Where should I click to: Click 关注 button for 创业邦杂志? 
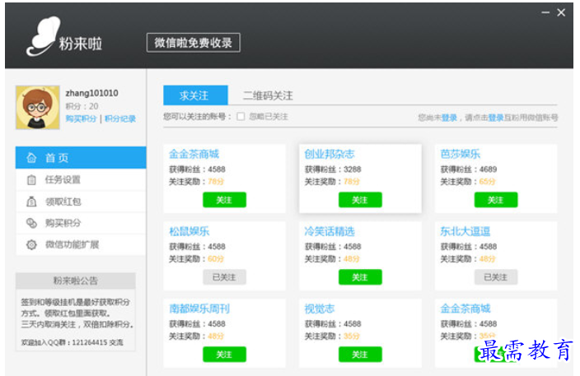tap(360, 200)
